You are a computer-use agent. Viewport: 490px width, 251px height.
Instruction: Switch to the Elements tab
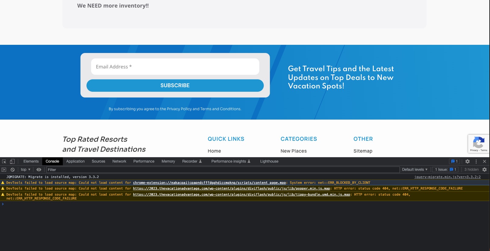[31, 161]
